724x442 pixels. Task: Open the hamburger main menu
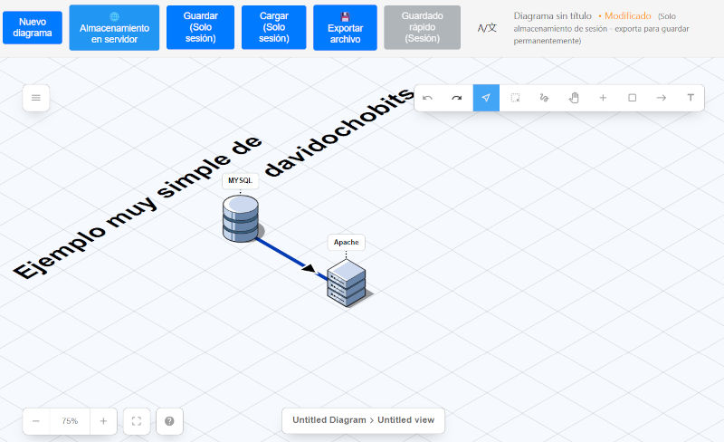coord(36,98)
